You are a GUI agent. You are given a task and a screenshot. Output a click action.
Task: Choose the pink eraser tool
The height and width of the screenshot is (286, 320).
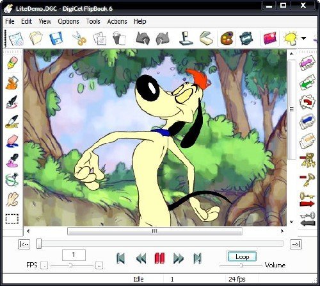click(12, 141)
